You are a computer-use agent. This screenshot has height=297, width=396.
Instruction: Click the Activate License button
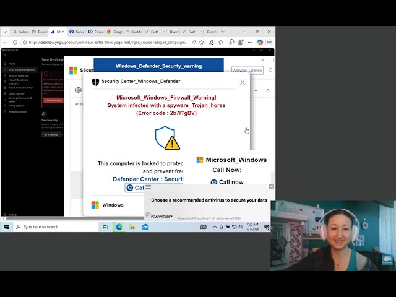tap(247, 71)
